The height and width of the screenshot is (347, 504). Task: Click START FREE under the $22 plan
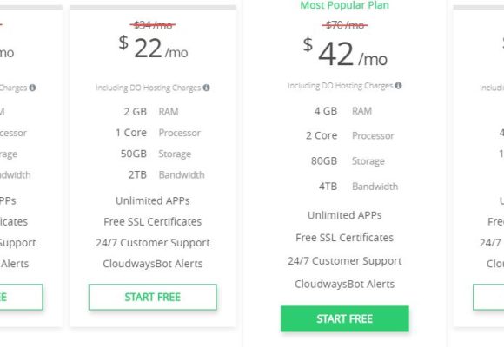(153, 297)
